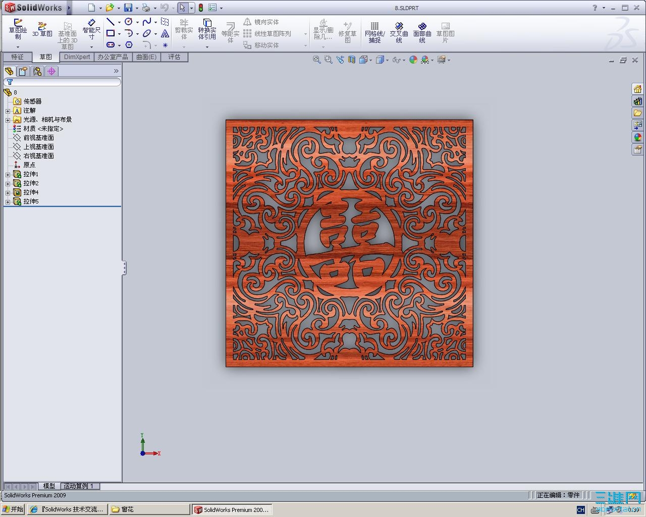The image size is (646, 517).
Task: Select the Rectangle sketch tool
Action: pyautogui.click(x=111, y=33)
